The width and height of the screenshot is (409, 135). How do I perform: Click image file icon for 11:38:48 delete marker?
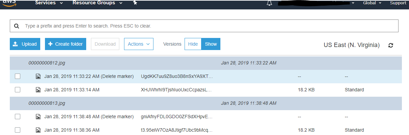(38, 117)
